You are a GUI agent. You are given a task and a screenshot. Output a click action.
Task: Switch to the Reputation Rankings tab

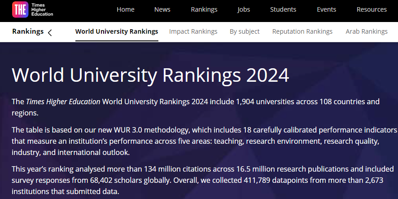(x=302, y=31)
